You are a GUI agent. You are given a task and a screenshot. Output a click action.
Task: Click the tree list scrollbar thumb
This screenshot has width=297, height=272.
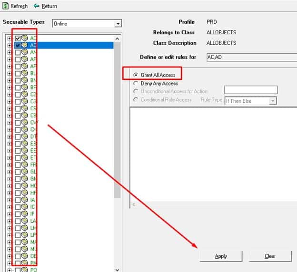(x=117, y=120)
